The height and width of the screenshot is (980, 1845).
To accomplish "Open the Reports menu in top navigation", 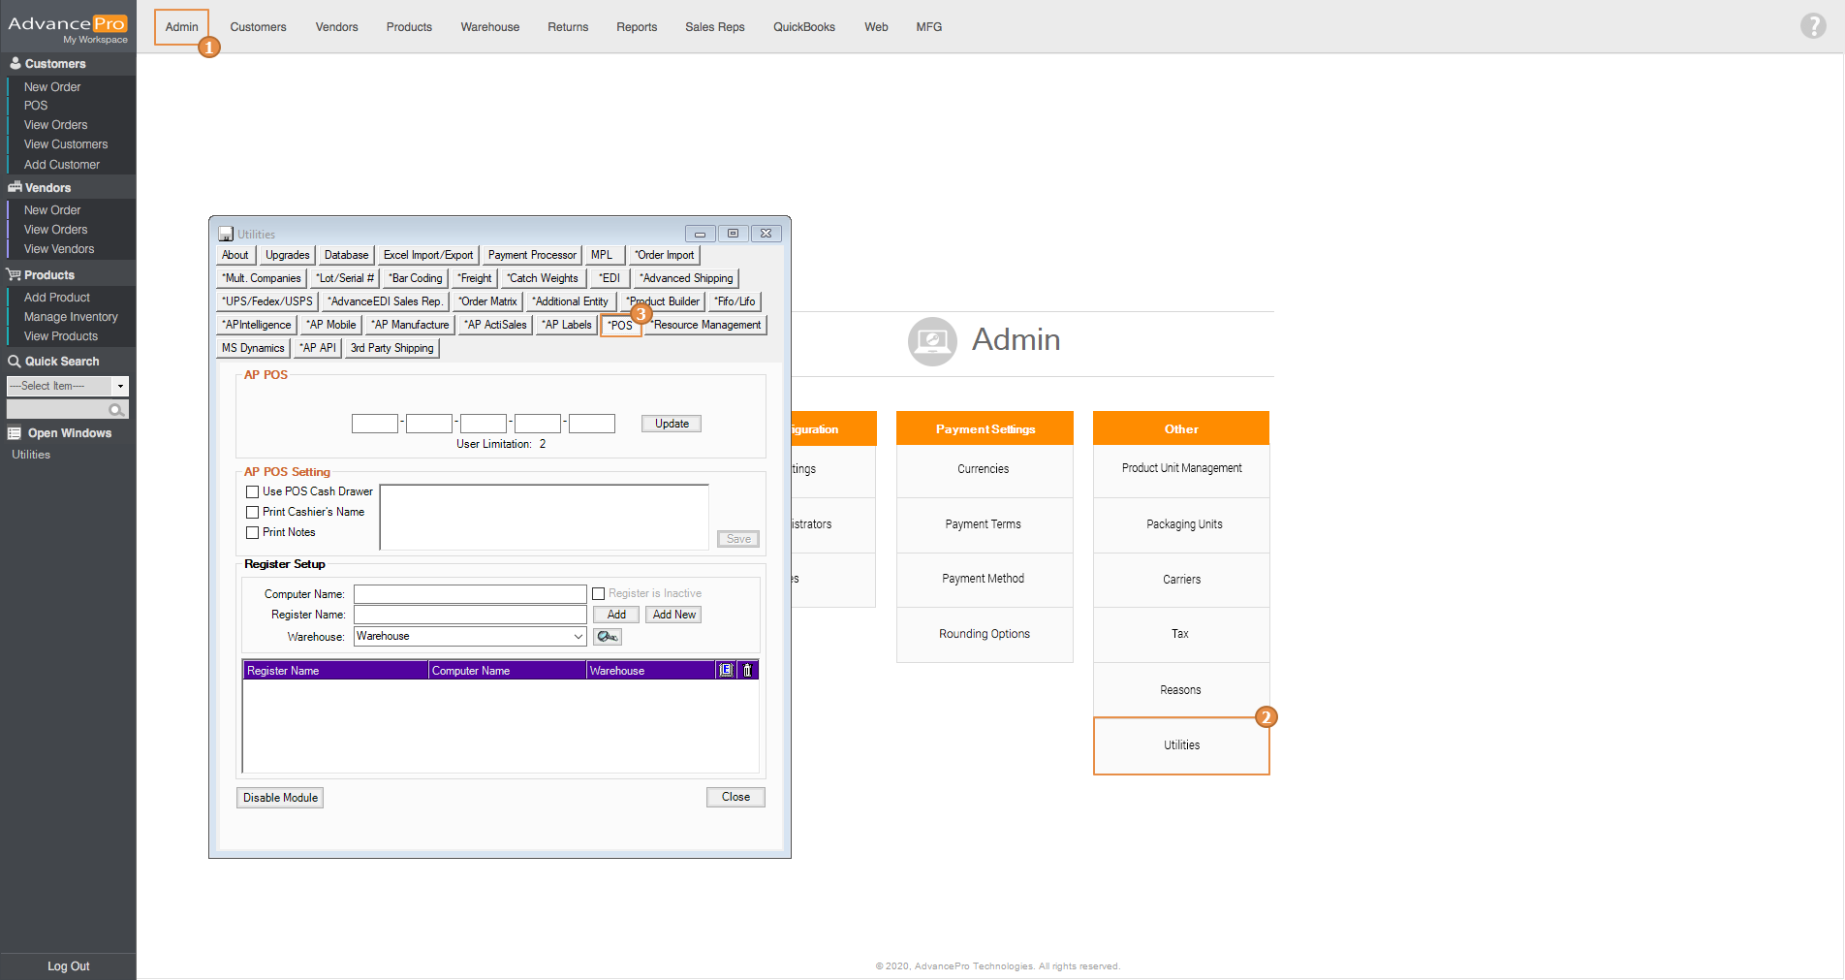I will [636, 27].
